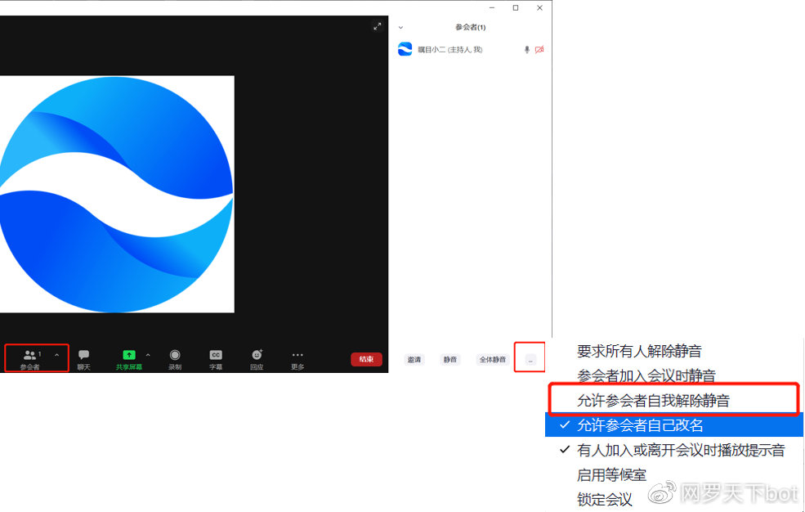Click 邀请 to invite participants
This screenshot has height=512, width=805.
click(414, 360)
